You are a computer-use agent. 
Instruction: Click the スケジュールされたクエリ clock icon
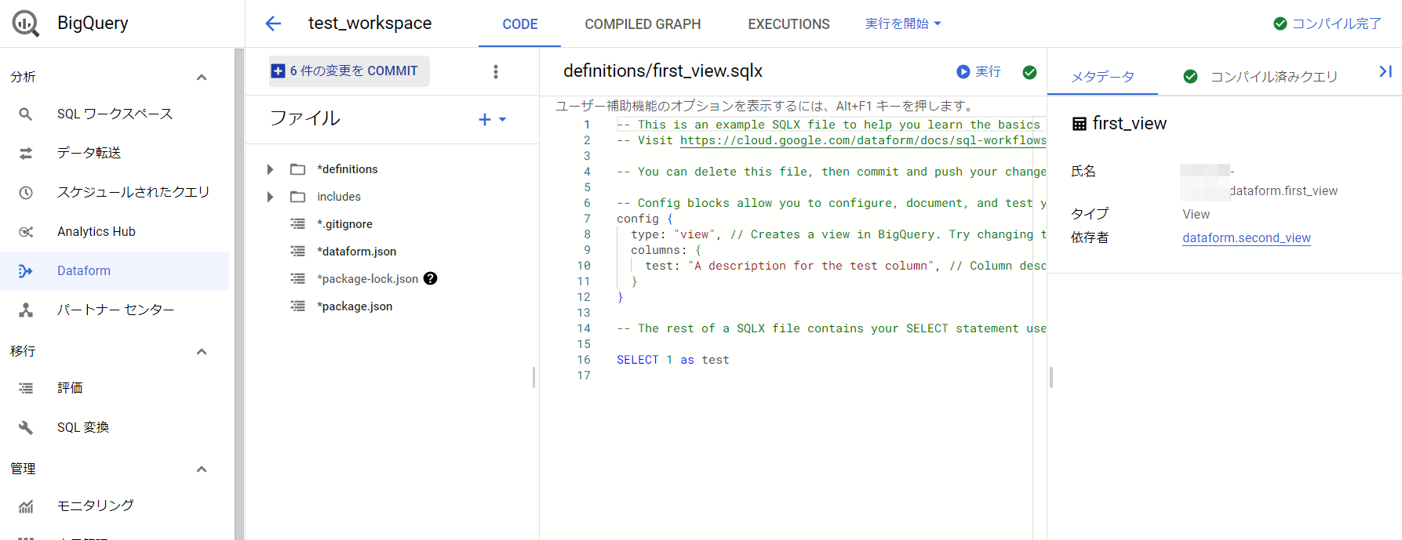click(x=26, y=193)
